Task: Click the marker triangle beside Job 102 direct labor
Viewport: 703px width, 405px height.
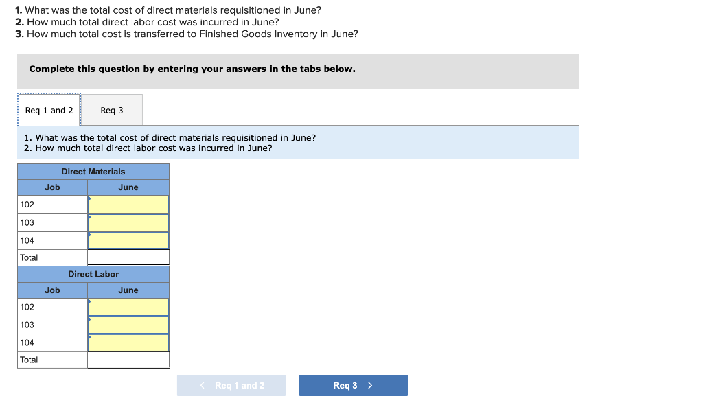Action: click(89, 302)
